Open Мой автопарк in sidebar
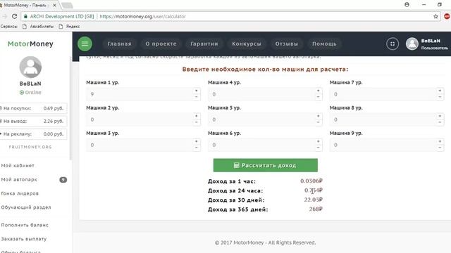This screenshot has height=253, width=451. 19,180
